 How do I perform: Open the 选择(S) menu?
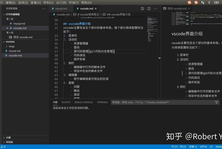pyautogui.click(x=23, y=3)
